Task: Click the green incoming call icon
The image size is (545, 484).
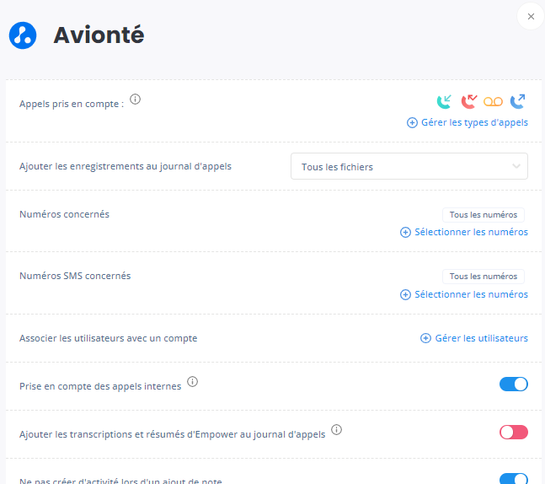Action: pos(444,101)
